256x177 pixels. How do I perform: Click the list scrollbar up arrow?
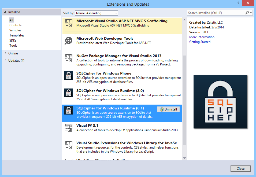tap(184, 20)
